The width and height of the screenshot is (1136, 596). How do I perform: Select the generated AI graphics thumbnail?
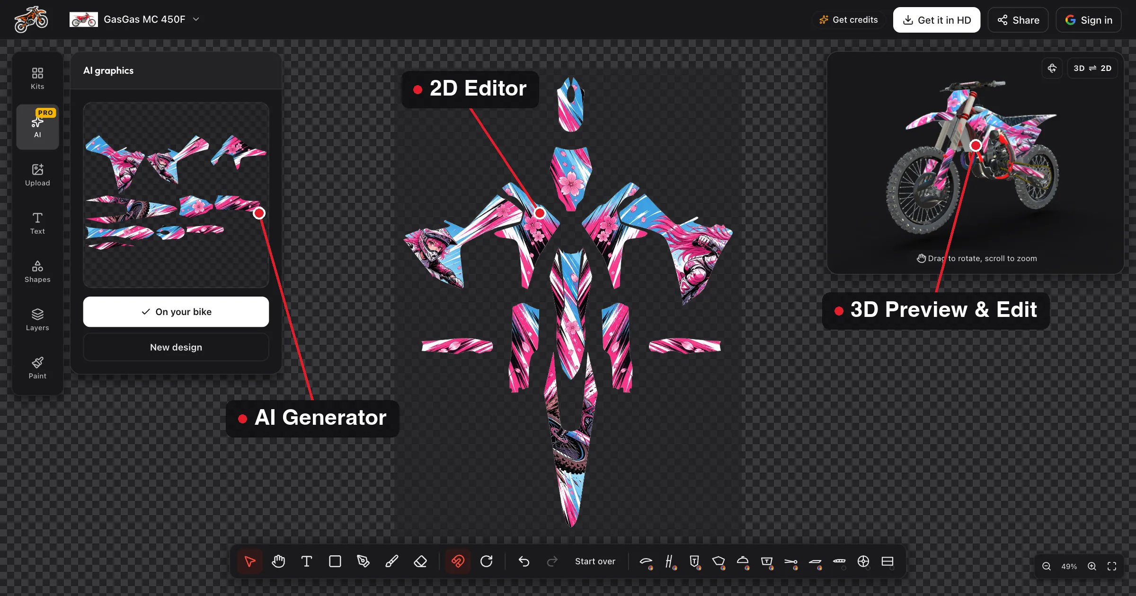click(176, 195)
